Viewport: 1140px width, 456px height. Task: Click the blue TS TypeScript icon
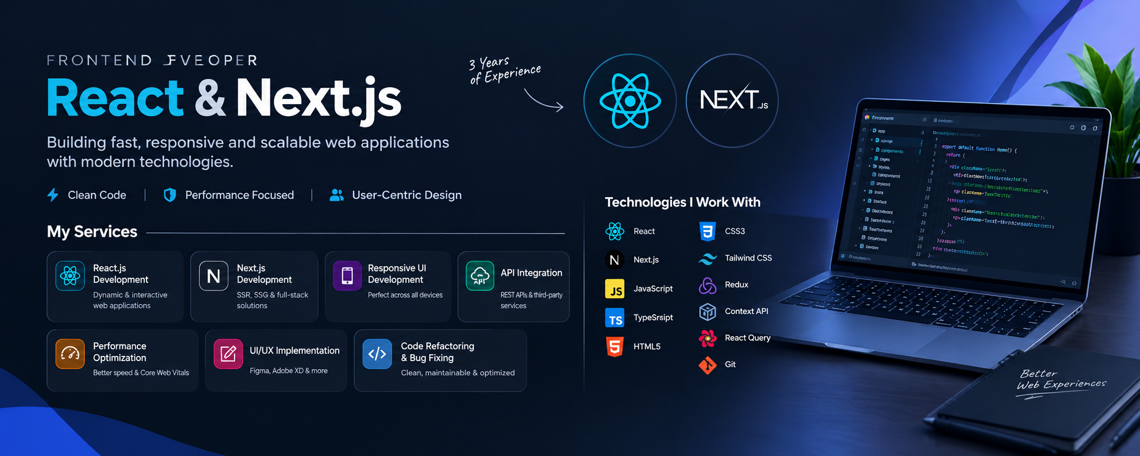point(615,317)
